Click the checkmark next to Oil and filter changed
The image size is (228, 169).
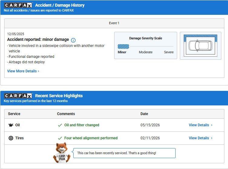coord(60,125)
